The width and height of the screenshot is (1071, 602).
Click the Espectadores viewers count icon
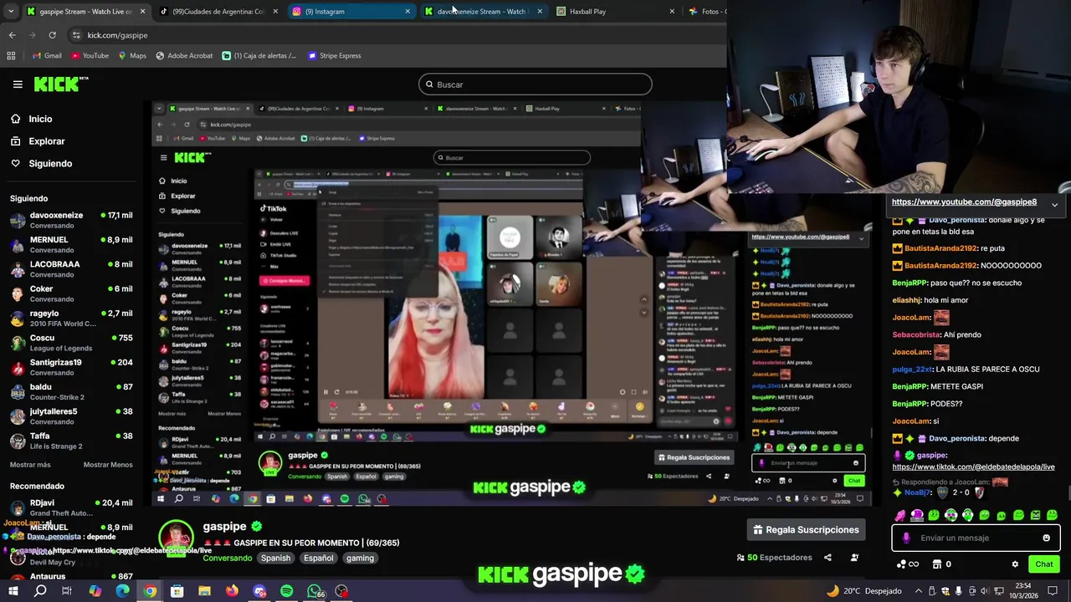pos(740,558)
